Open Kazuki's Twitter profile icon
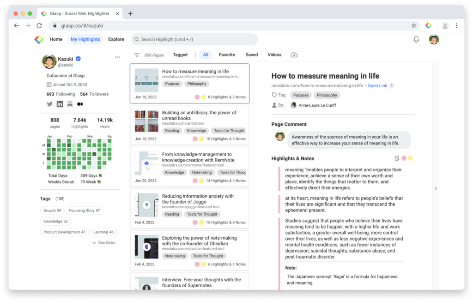The height and width of the screenshot is (302, 473). pos(49,104)
